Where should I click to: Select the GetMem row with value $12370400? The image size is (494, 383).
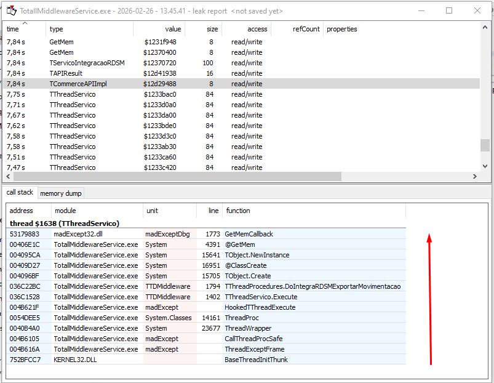pyautogui.click(x=241, y=52)
